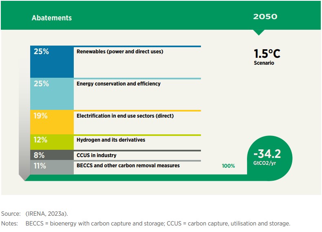Select the 2050 header label
The height and width of the screenshot is (232, 322).
click(265, 17)
